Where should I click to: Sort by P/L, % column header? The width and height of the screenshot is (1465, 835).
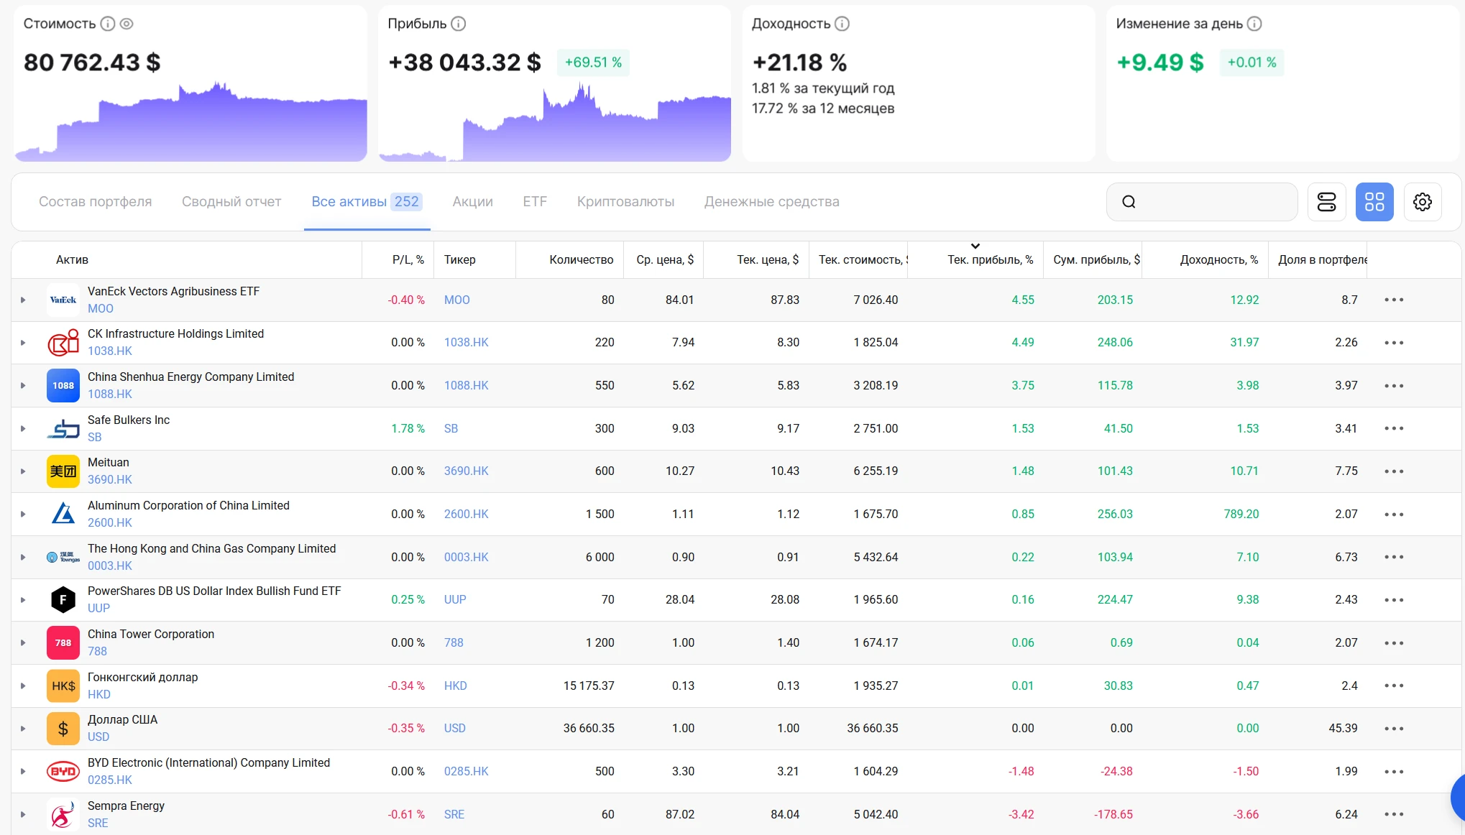[x=408, y=259]
